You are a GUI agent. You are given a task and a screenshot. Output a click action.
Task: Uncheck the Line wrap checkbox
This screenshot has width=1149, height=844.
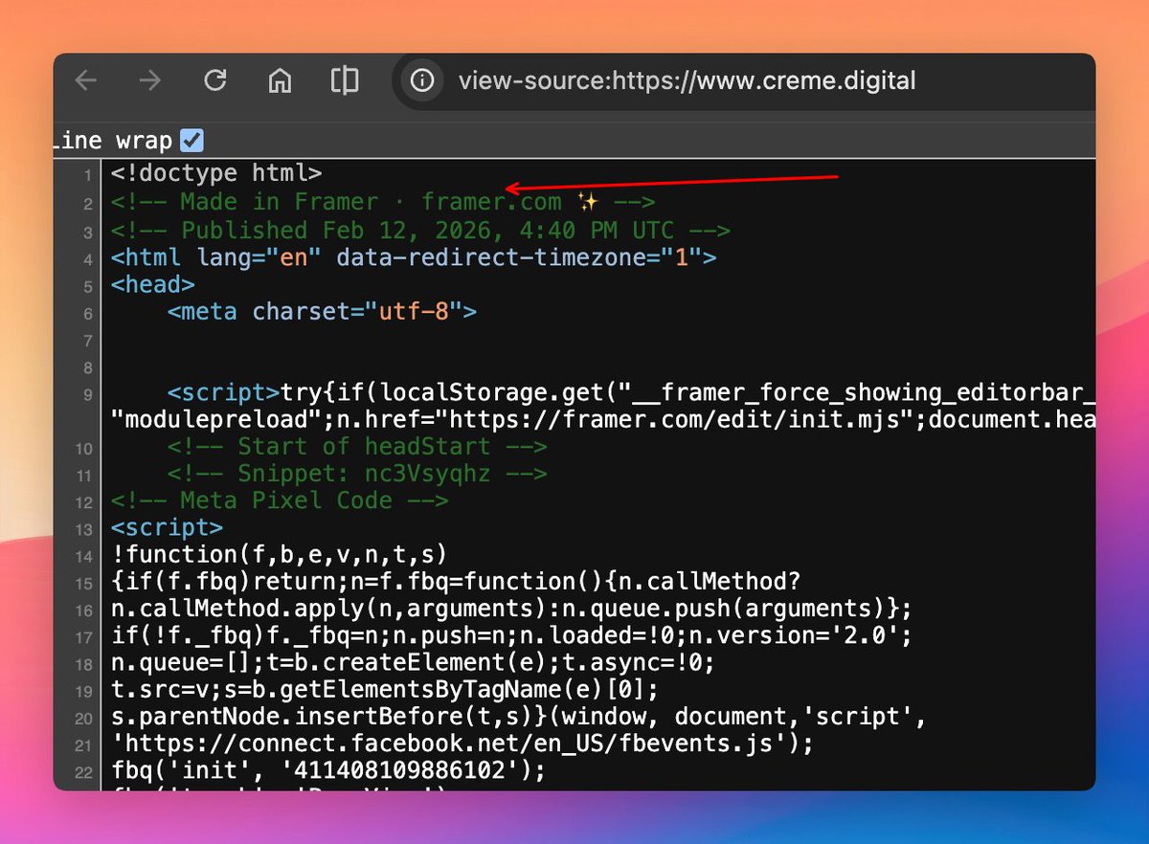(192, 142)
